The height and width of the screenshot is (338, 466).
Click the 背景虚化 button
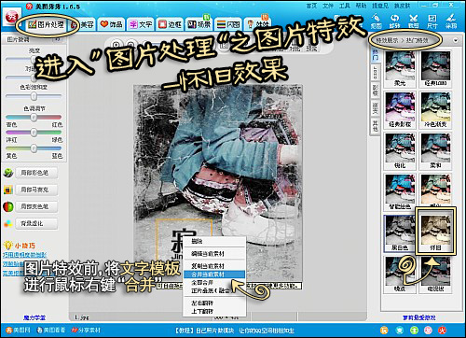click(36, 223)
